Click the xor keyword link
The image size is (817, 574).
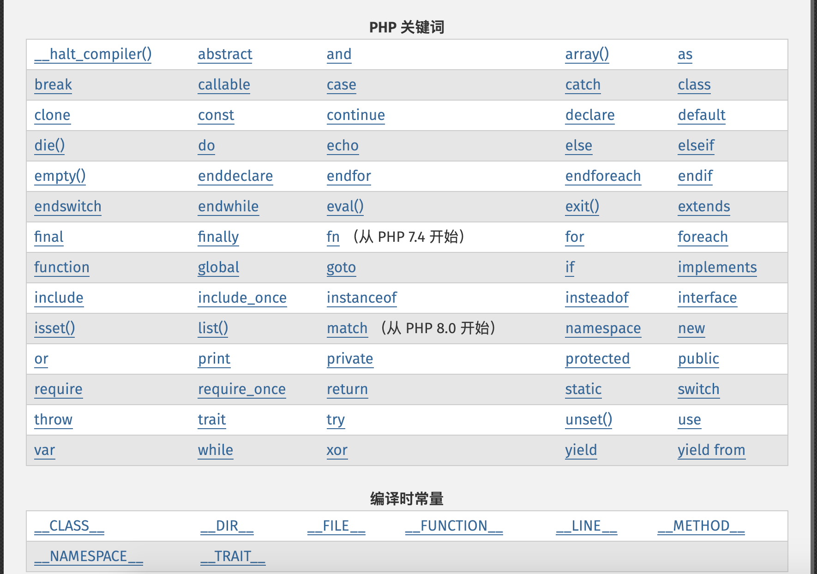pyautogui.click(x=337, y=450)
